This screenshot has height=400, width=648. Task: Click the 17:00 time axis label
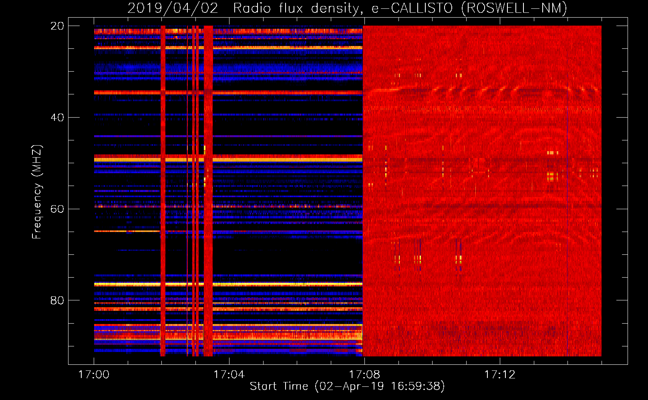click(x=94, y=375)
